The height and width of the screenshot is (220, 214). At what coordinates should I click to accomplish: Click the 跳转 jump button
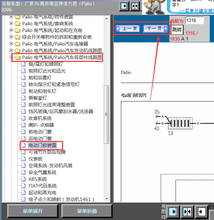click(x=177, y=30)
